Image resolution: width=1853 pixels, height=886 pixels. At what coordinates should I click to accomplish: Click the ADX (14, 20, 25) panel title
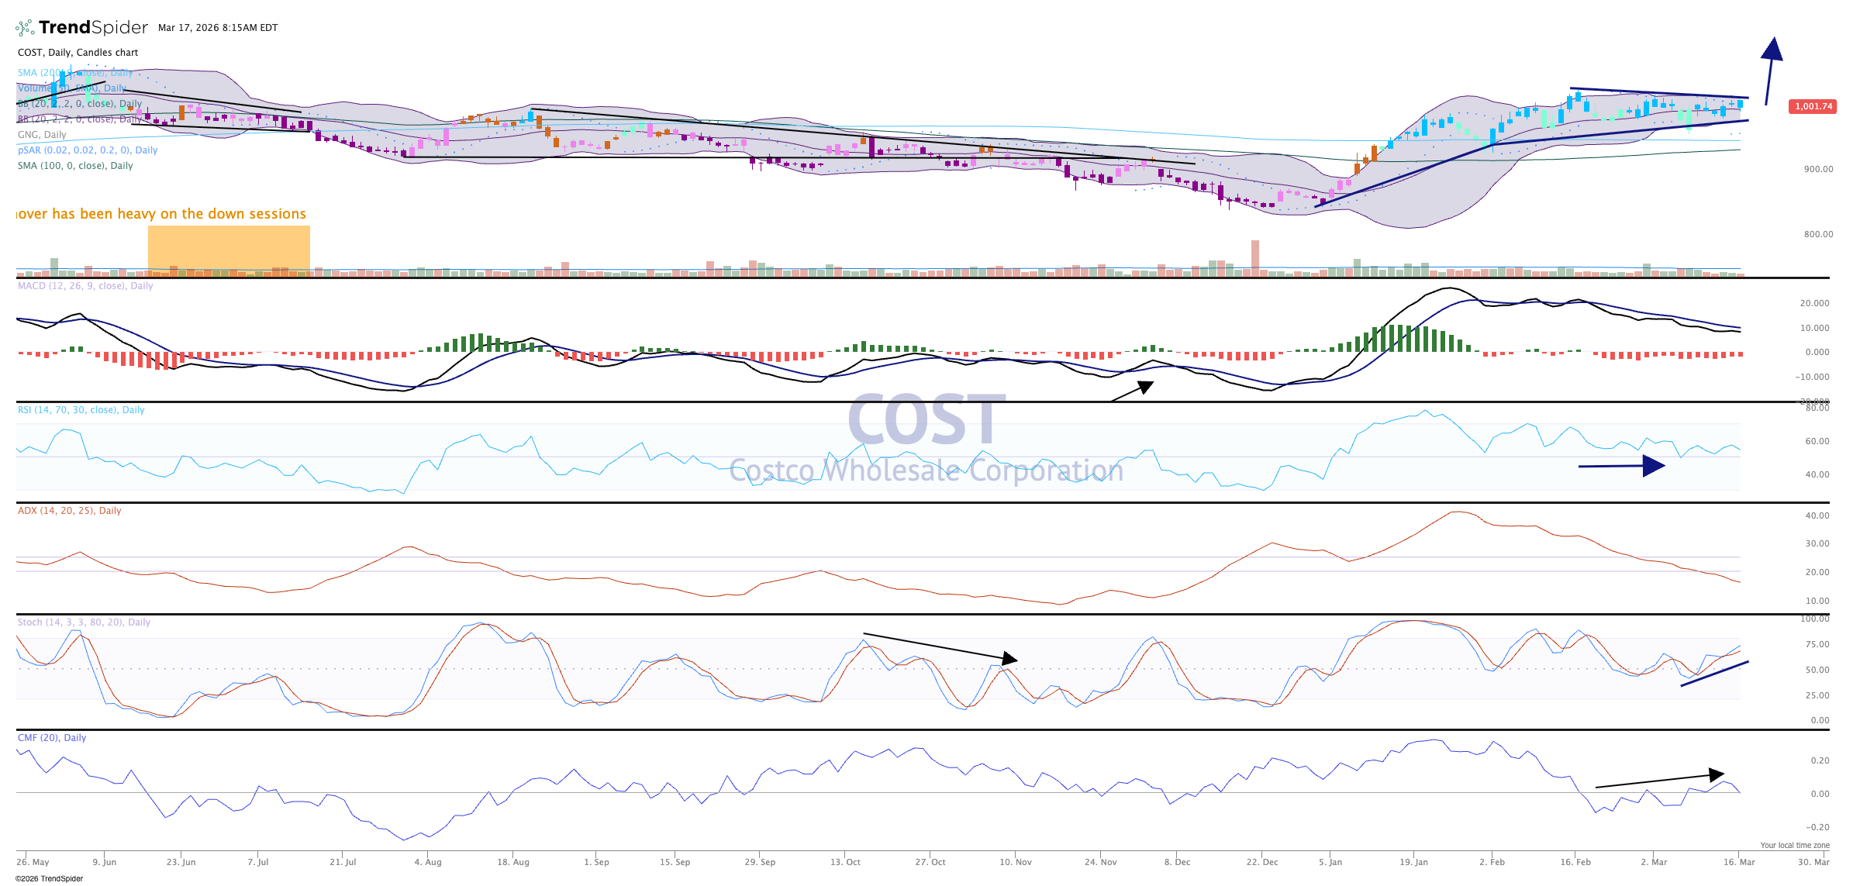click(x=69, y=511)
